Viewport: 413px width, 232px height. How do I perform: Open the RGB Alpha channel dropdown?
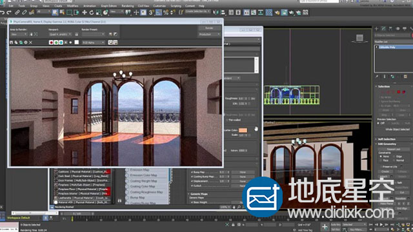coord(93,43)
